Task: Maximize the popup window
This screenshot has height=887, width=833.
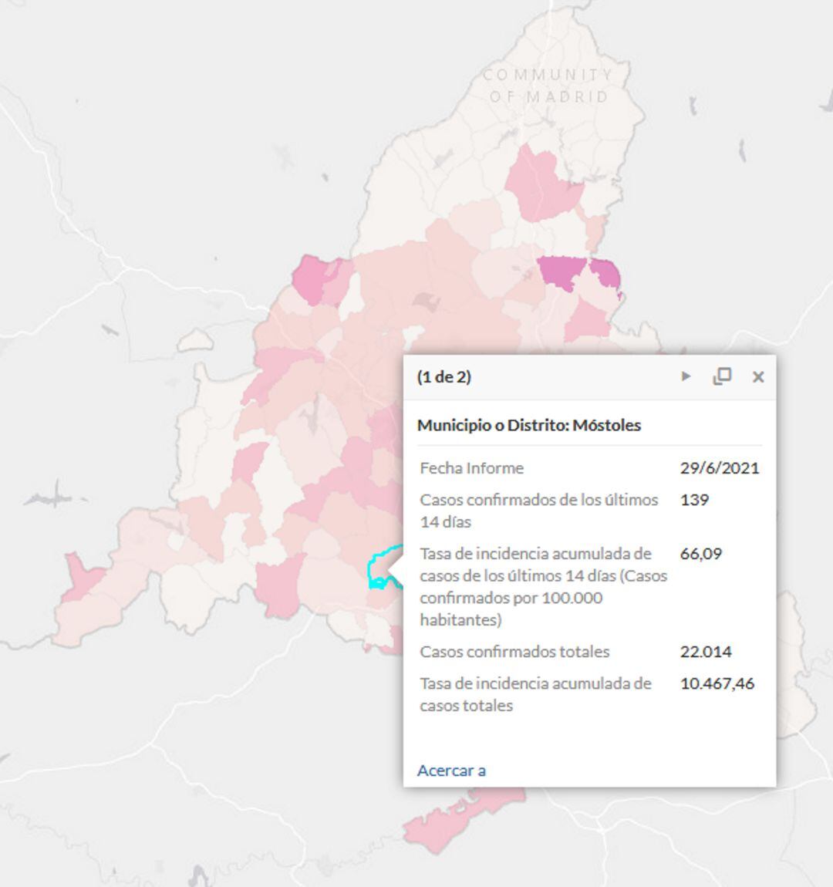Action: pos(722,376)
